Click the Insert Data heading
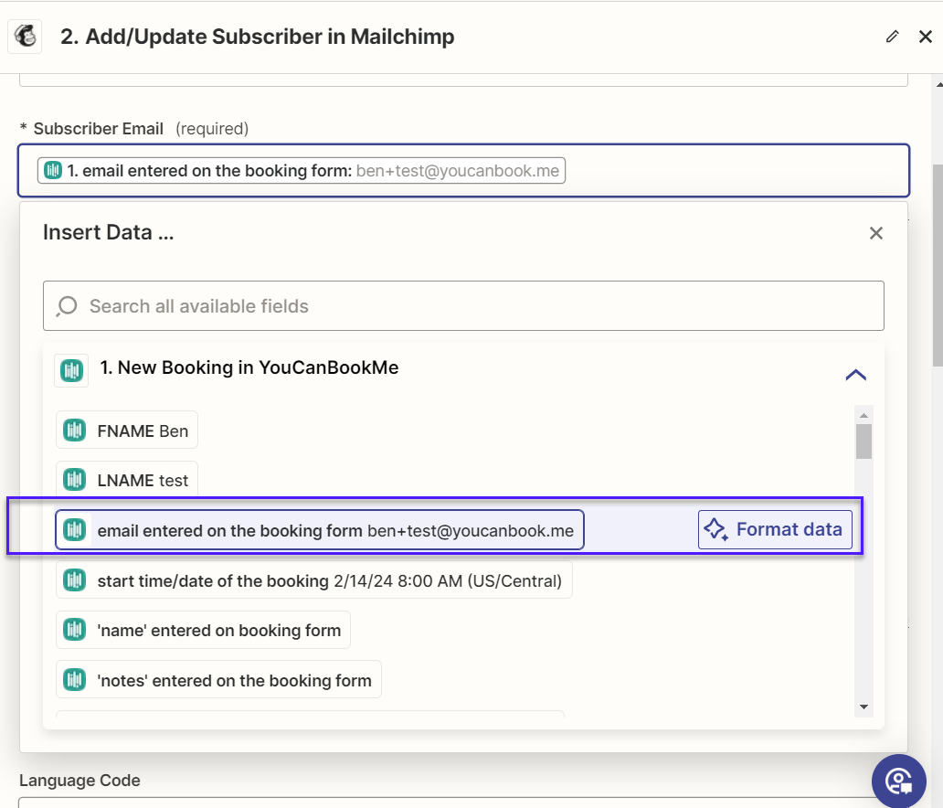This screenshot has height=808, width=943. (x=108, y=232)
